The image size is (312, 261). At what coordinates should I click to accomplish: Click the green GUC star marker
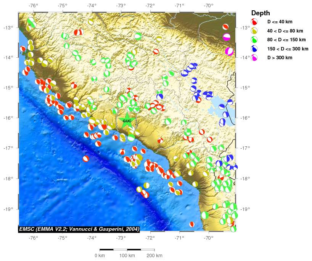click(127, 121)
